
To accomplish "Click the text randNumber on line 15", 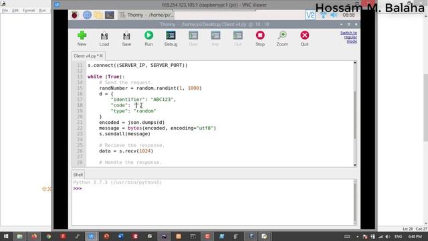I will pyautogui.click(x=113, y=88).
